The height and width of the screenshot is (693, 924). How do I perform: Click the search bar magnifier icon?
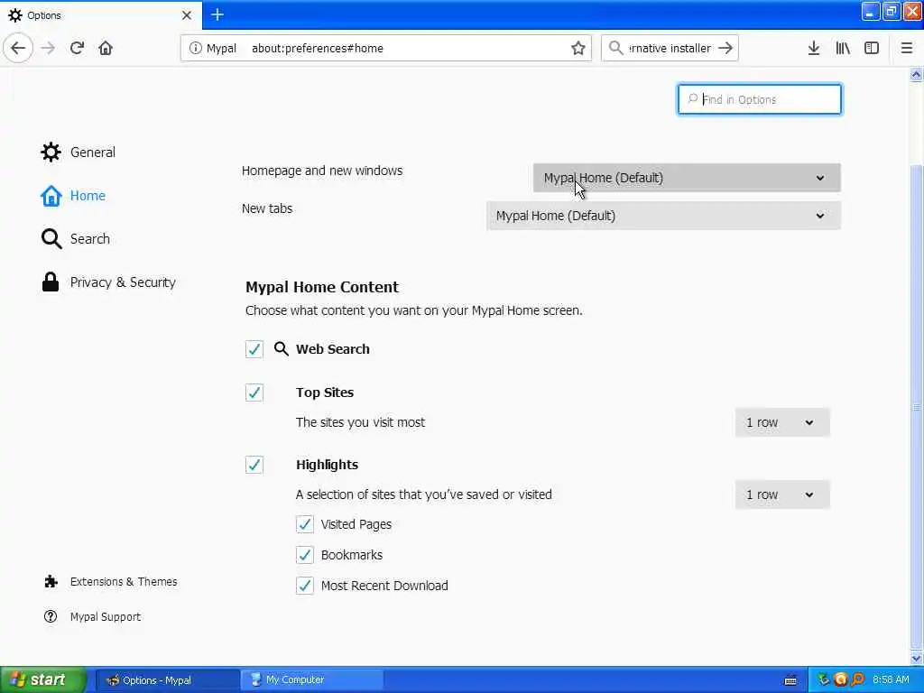615,48
